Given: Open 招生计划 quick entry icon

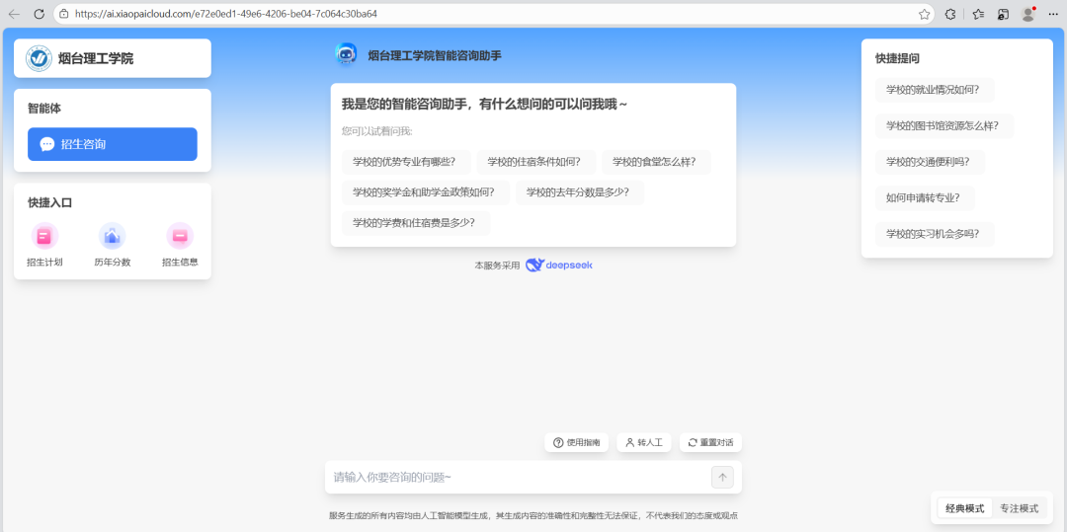Looking at the screenshot, I should click(44, 236).
